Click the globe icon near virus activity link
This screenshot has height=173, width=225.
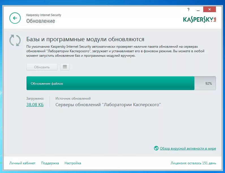[x=156, y=148]
